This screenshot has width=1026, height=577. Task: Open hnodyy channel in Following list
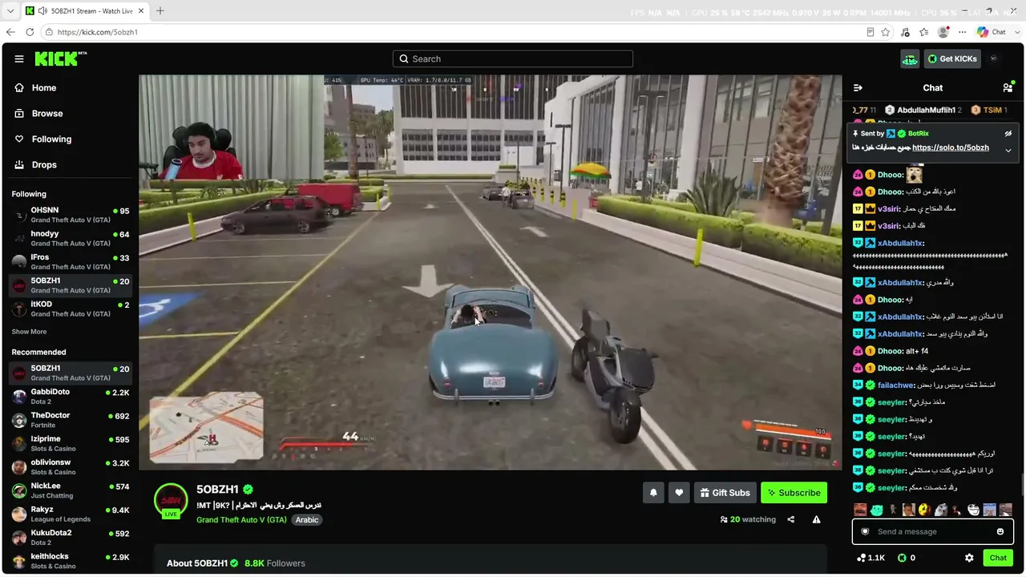click(x=70, y=238)
